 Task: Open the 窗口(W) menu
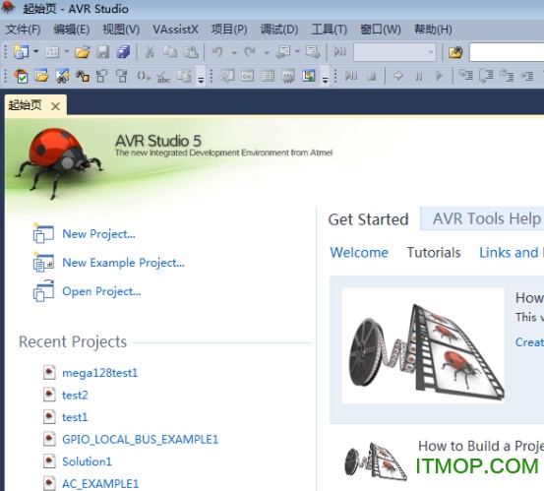pyautogui.click(x=381, y=30)
